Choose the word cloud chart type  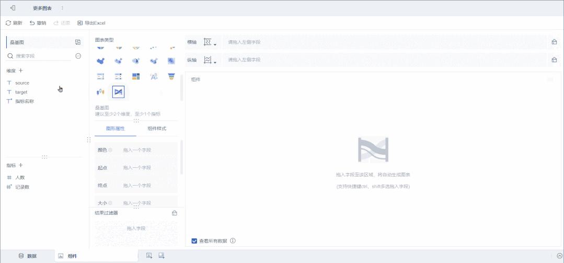point(154,76)
